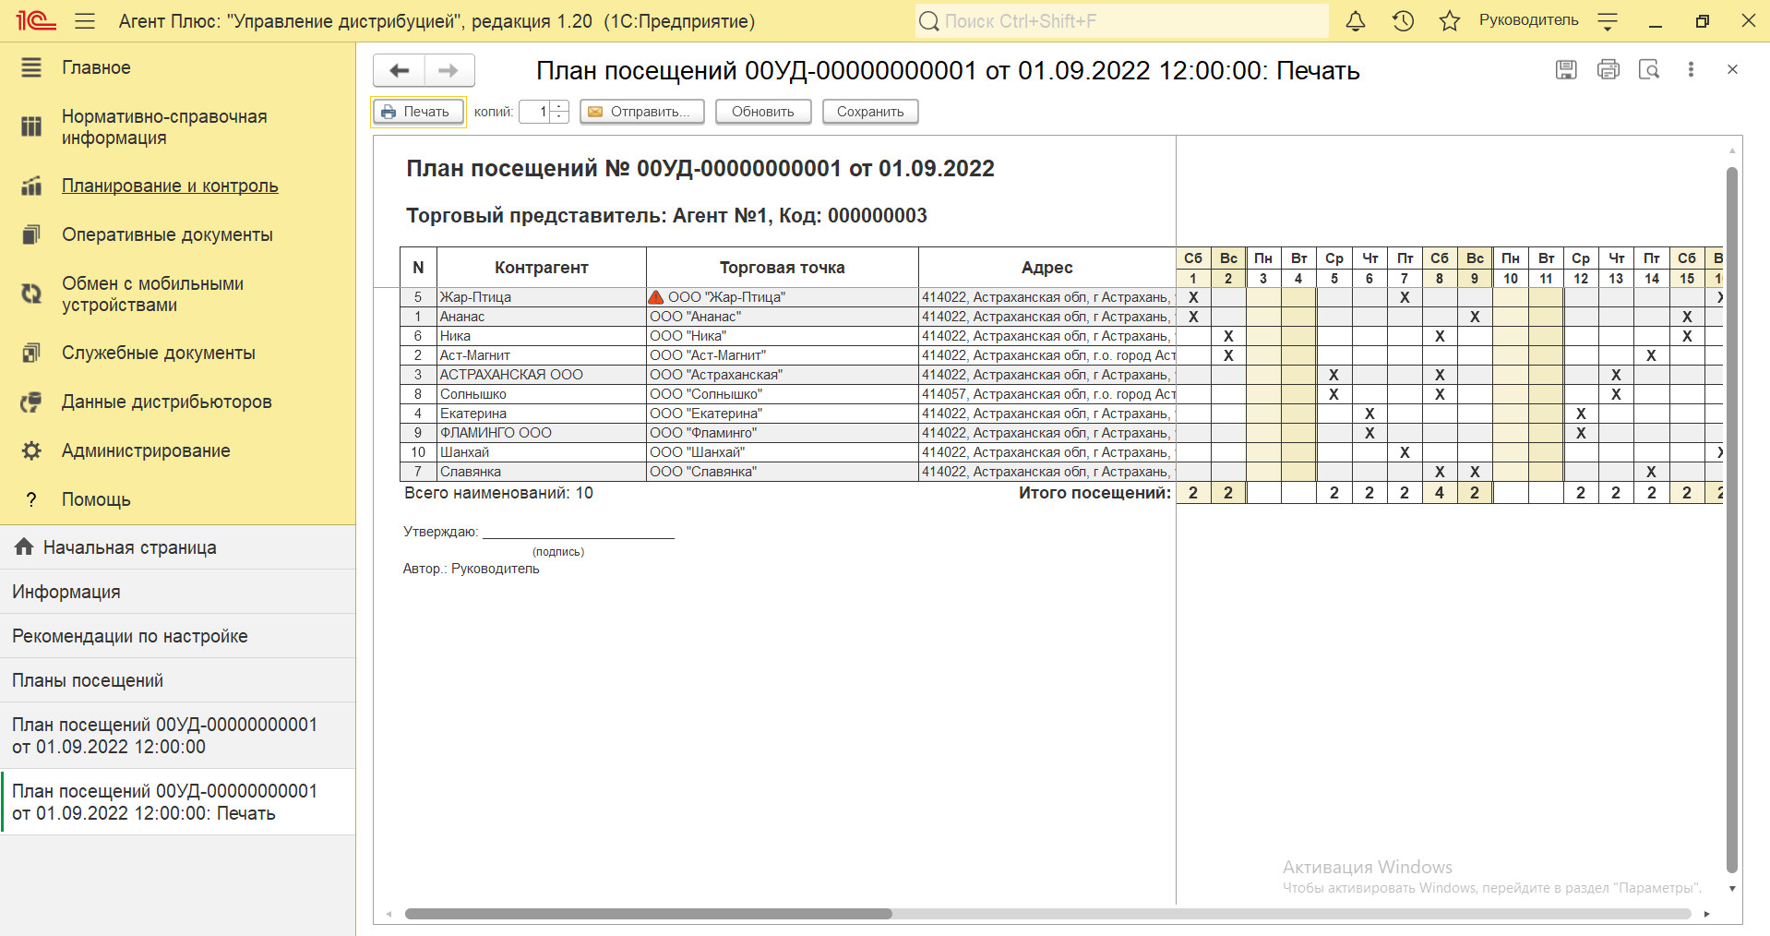The width and height of the screenshot is (1770, 936).
Task: Click the Отправить button
Action: tap(642, 112)
